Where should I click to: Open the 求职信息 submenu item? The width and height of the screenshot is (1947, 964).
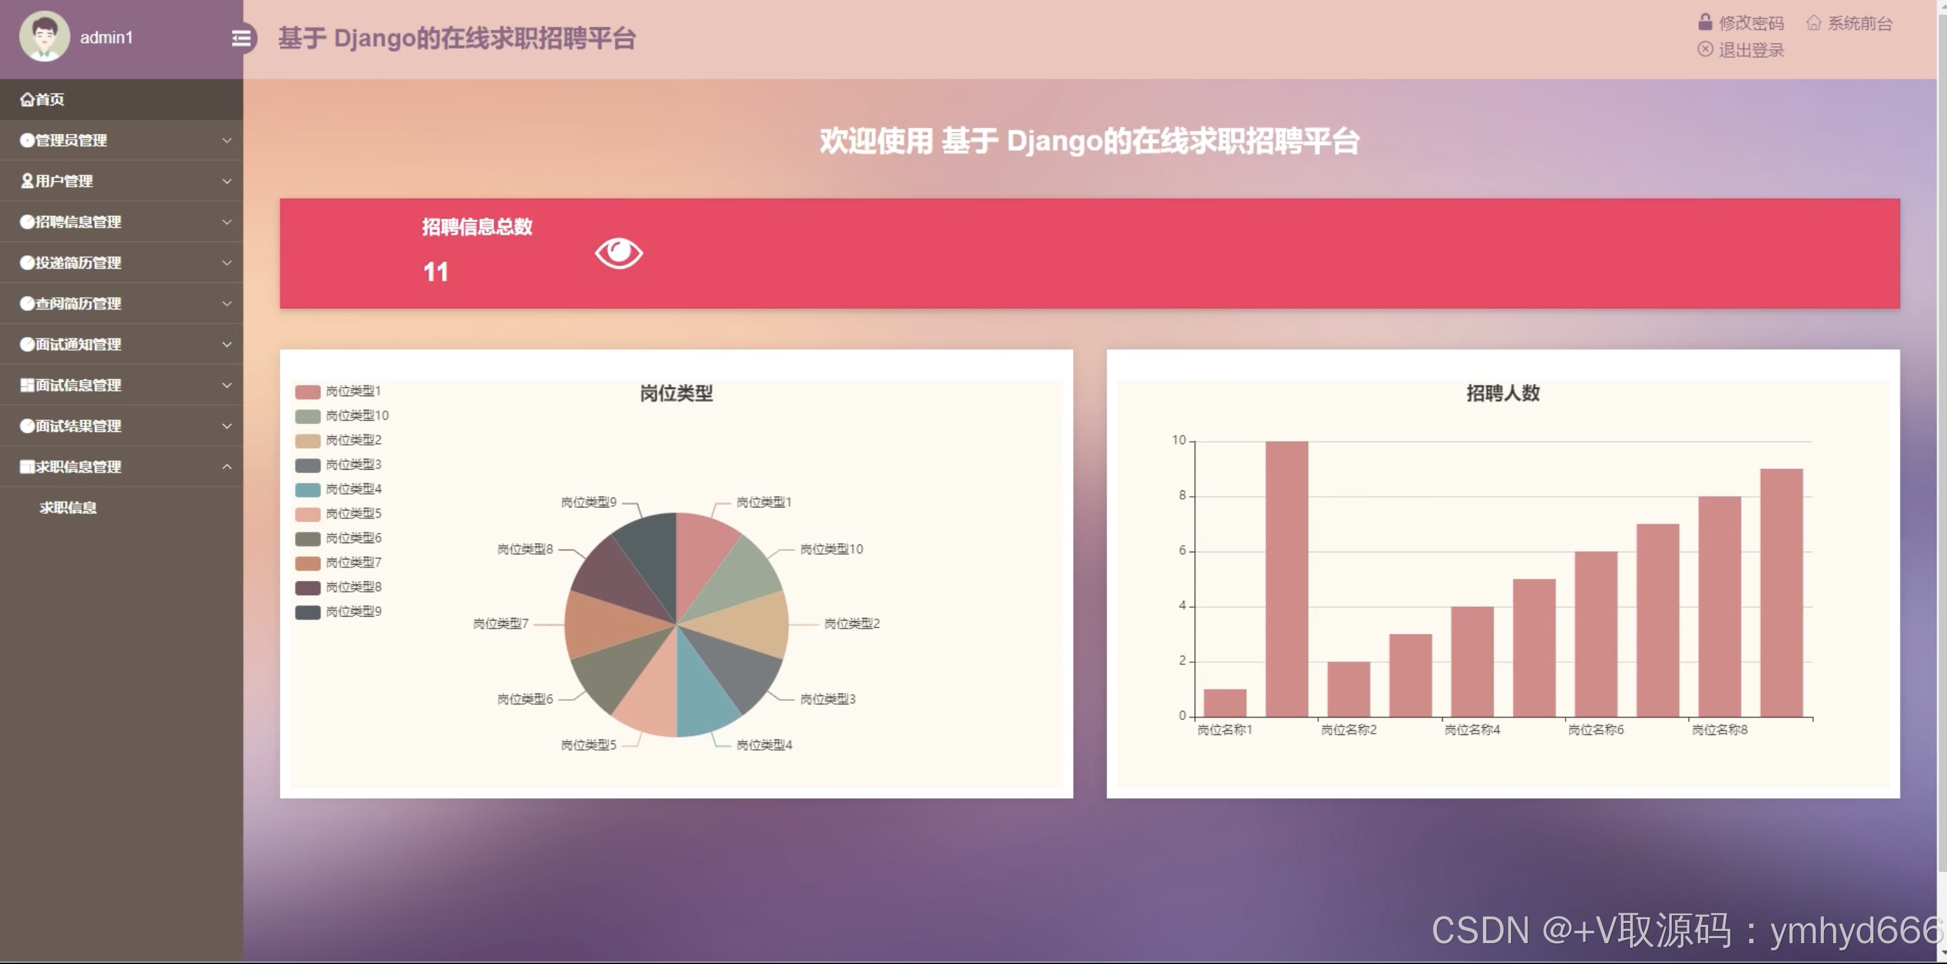click(68, 507)
